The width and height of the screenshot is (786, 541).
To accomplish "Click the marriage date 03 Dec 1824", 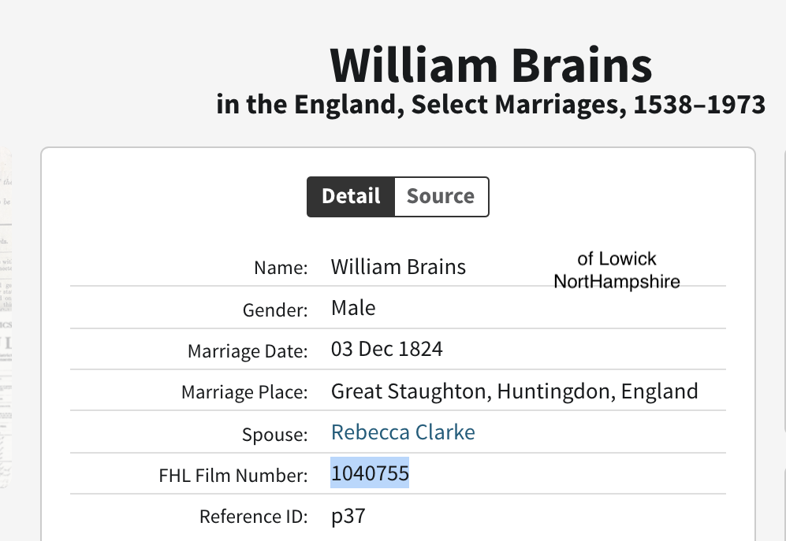I will click(x=387, y=349).
